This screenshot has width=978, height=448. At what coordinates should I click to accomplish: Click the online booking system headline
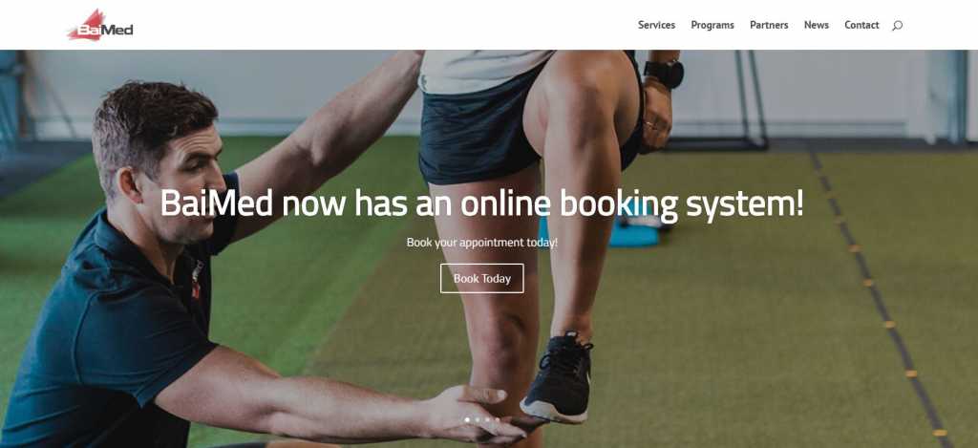coord(482,203)
